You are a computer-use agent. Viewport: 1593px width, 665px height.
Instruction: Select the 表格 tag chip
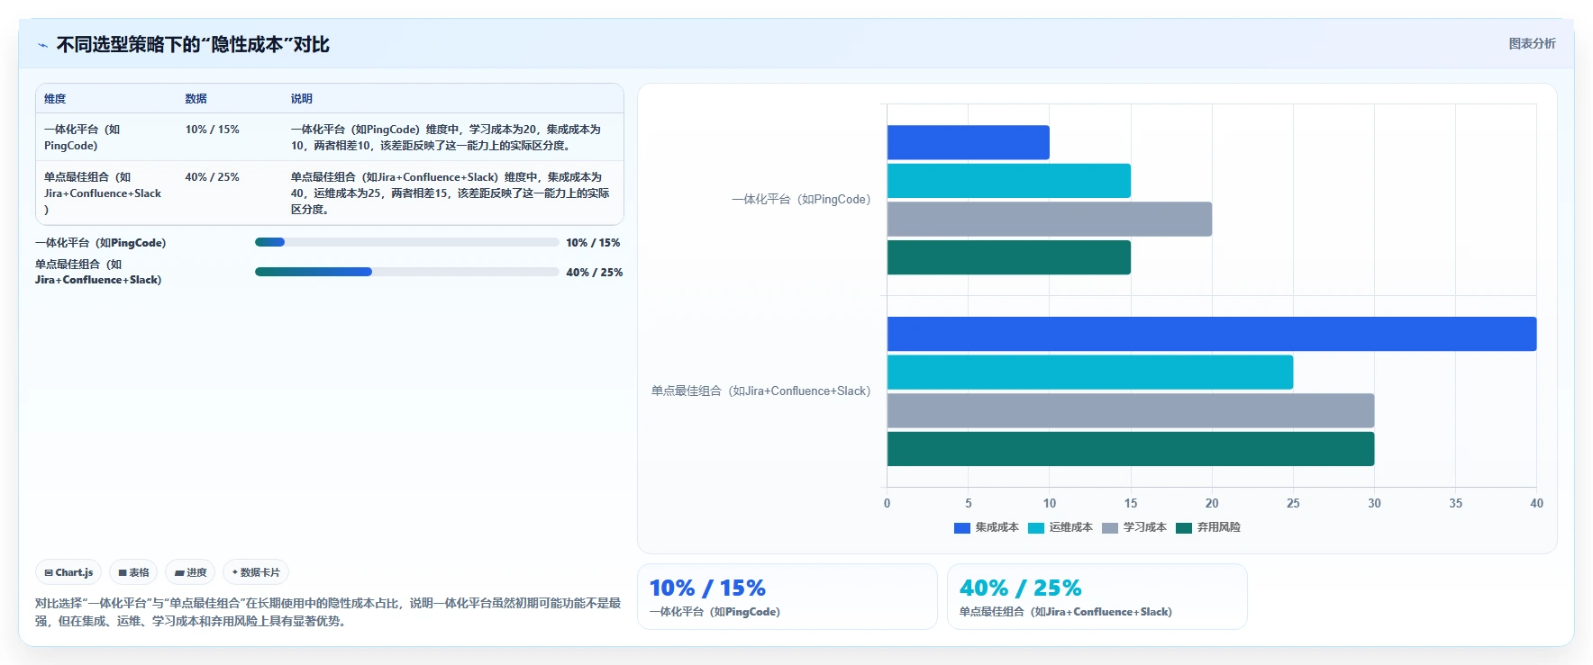[133, 572]
